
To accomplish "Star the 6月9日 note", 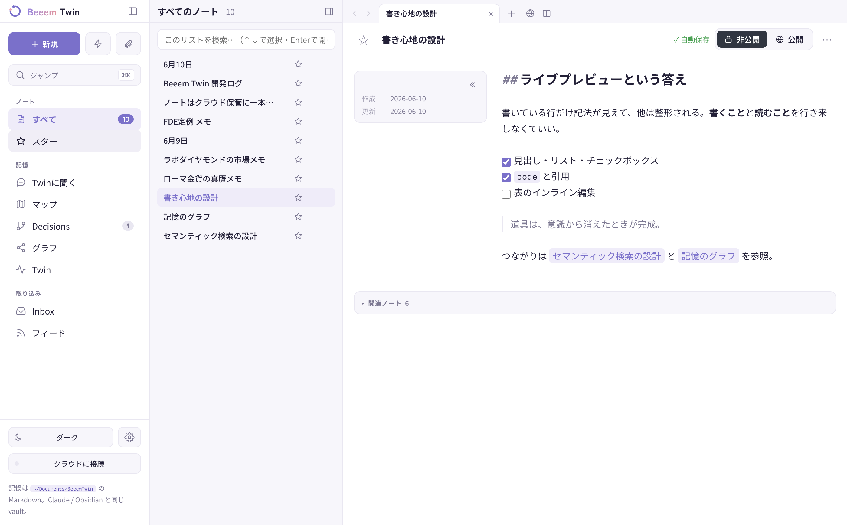I will 298,141.
